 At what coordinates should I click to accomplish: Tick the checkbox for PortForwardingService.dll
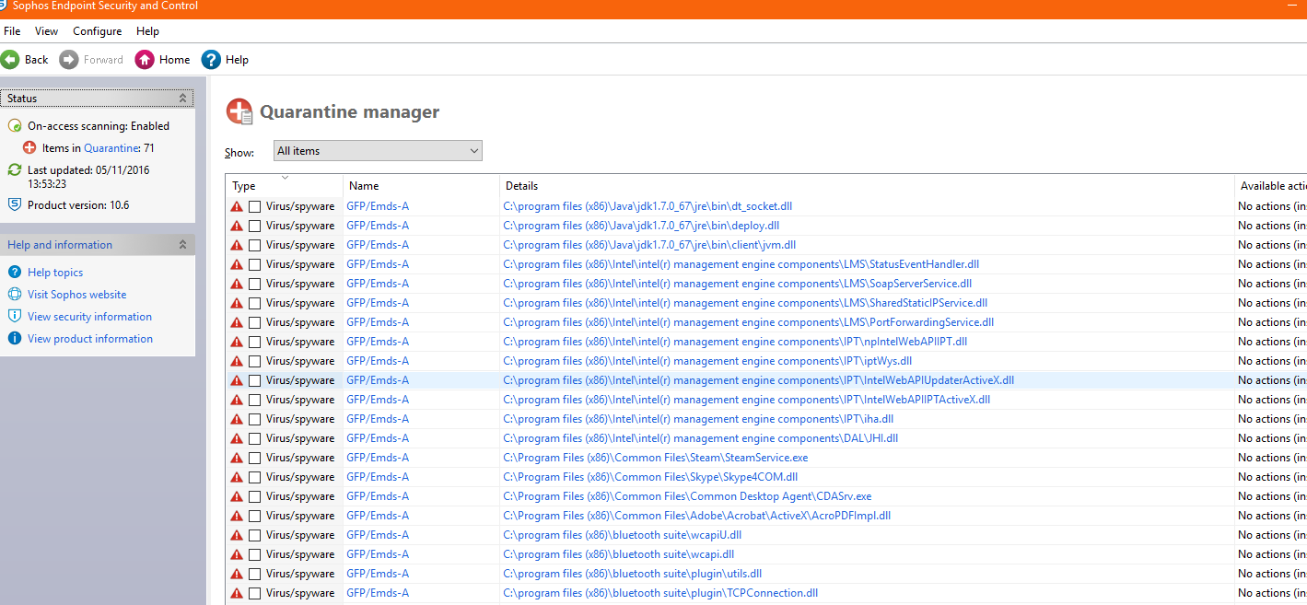click(255, 322)
